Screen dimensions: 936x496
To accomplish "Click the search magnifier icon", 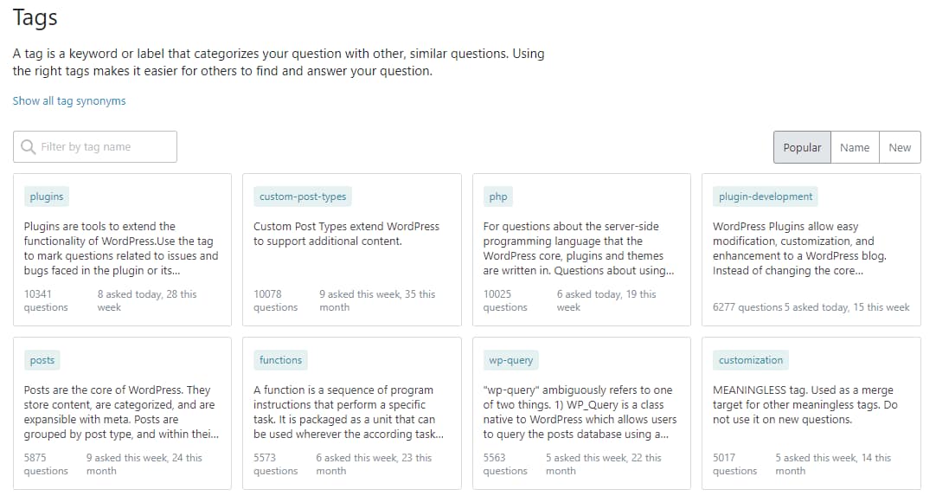I will (x=29, y=147).
